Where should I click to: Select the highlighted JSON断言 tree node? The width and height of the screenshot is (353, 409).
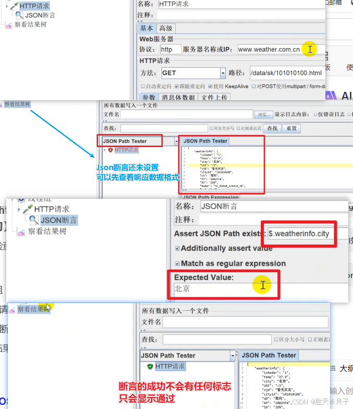coord(58,220)
